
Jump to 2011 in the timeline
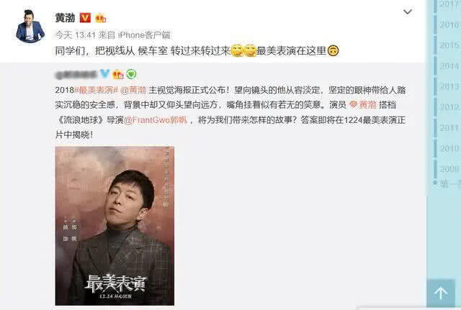click(x=449, y=128)
